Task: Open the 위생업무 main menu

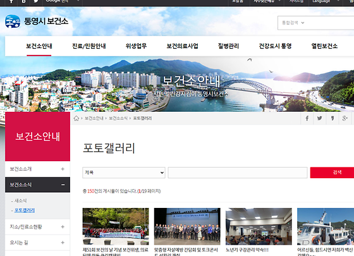Action: click(136, 46)
